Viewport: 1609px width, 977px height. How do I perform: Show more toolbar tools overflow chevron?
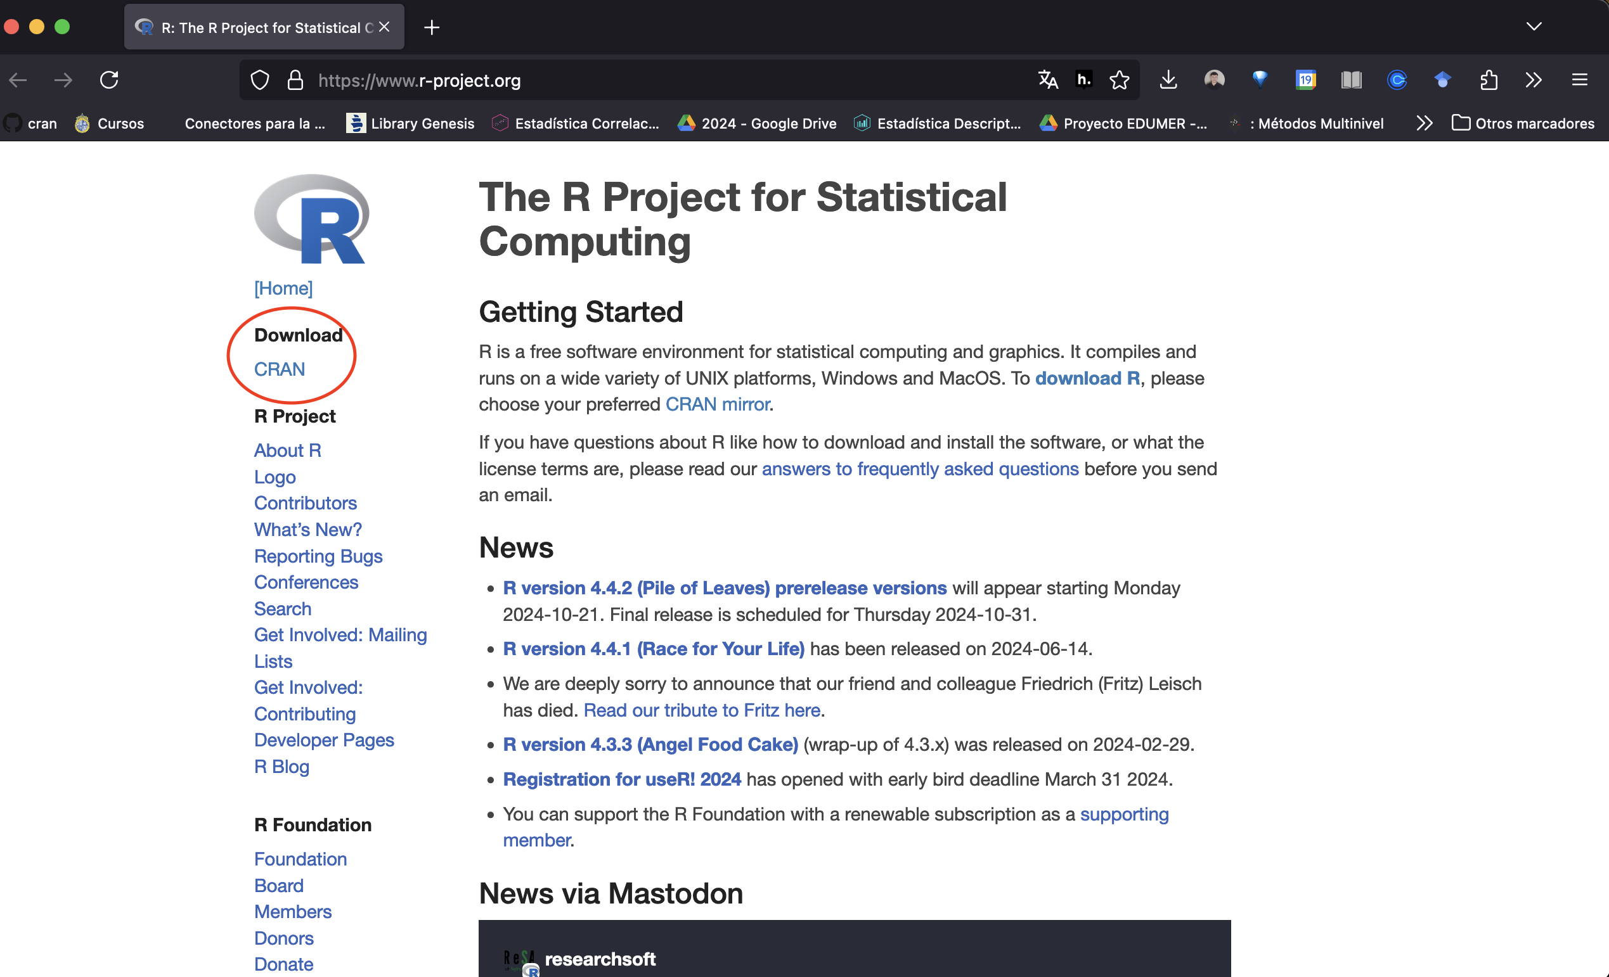[1534, 80]
